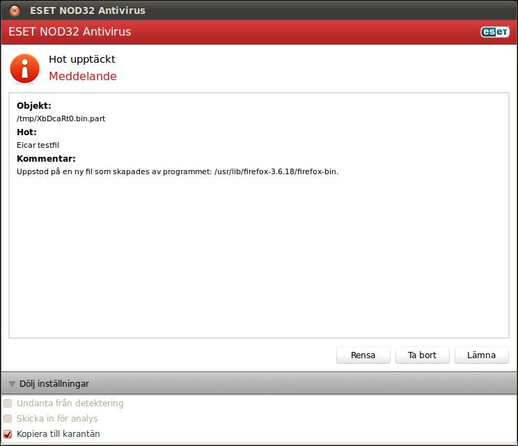Click the Ta bort button
Image resolution: width=518 pixels, height=446 pixels.
point(422,355)
